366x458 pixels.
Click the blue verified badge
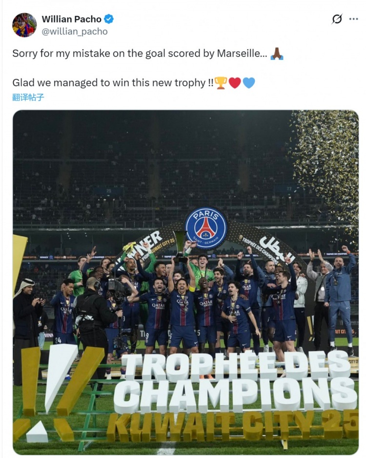tap(109, 19)
